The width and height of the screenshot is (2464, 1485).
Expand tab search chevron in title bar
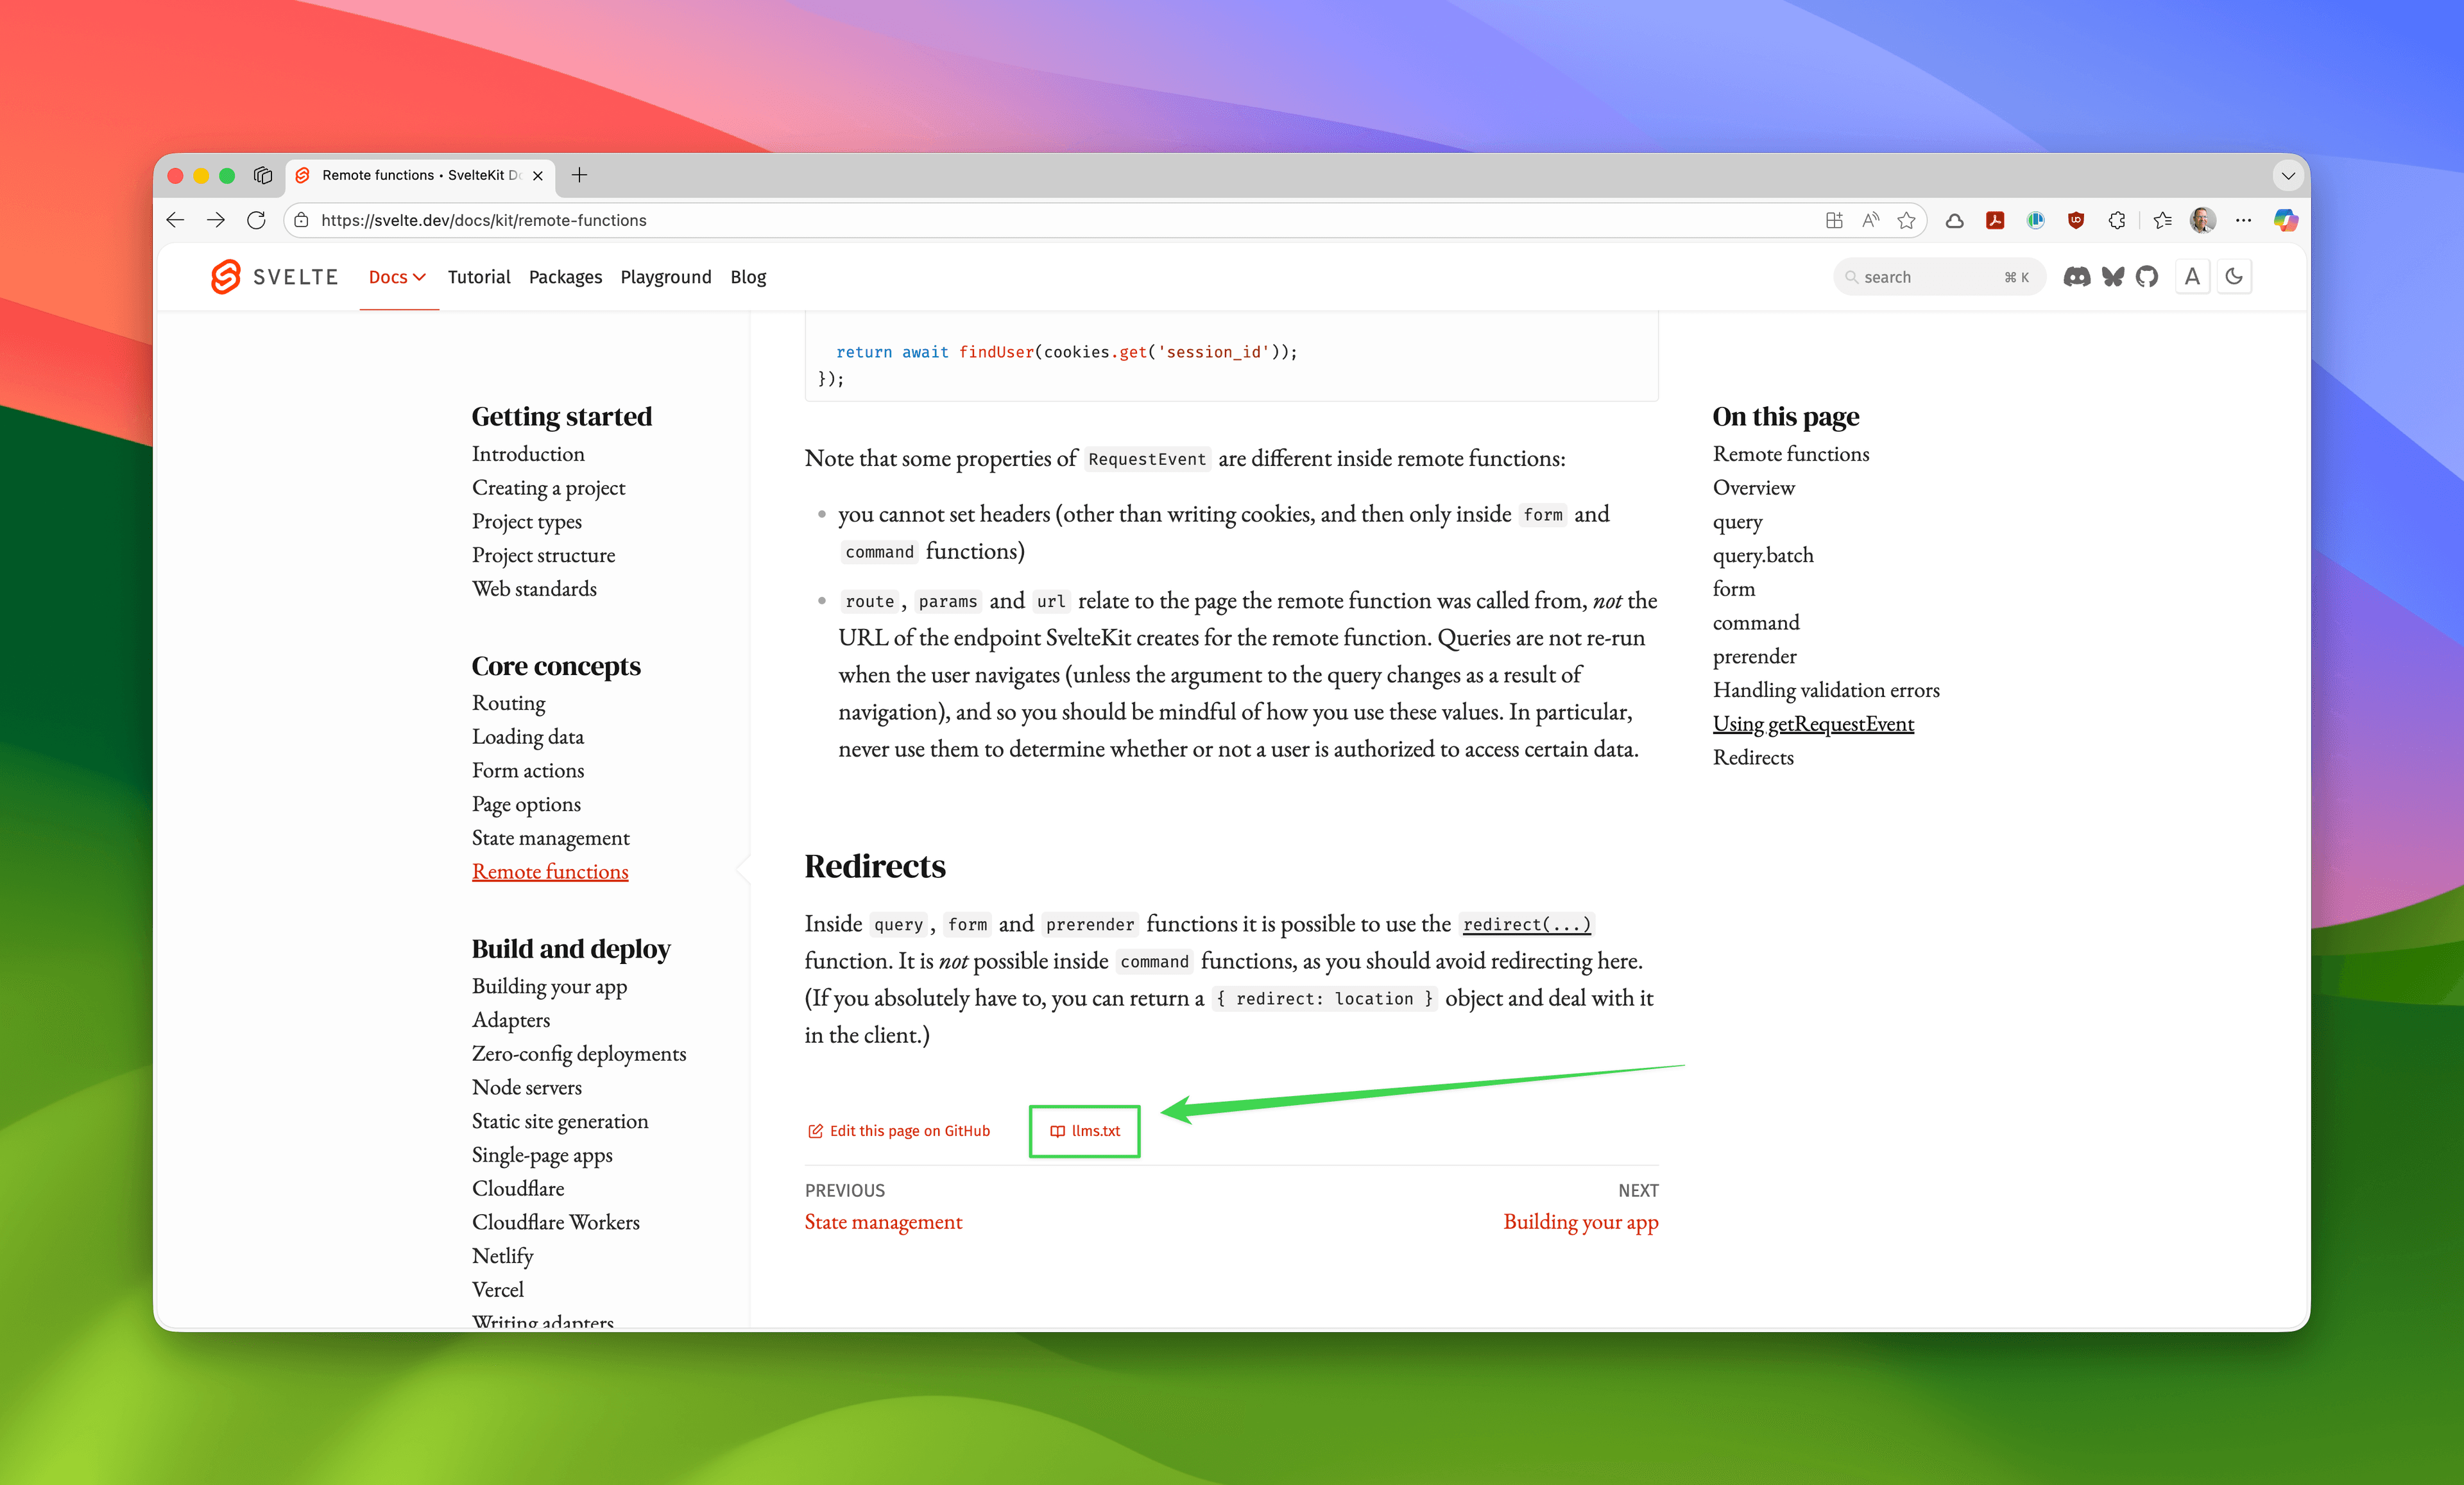pyautogui.click(x=2288, y=176)
